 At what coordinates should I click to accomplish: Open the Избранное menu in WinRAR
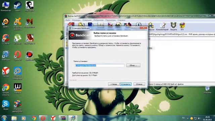(98, 20)
